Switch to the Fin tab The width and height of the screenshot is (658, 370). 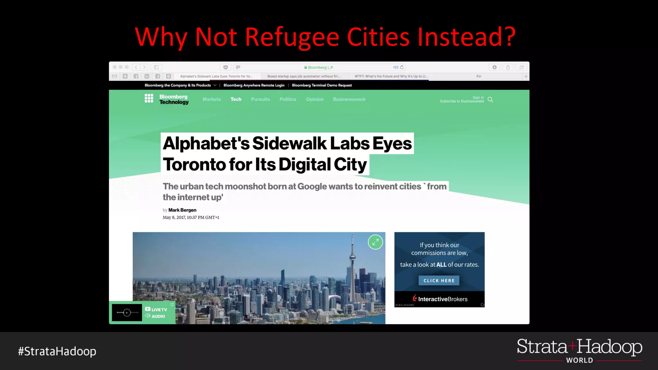click(479, 76)
